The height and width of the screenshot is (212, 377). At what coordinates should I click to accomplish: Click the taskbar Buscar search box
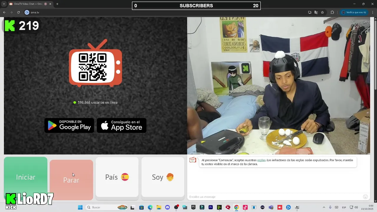[x=107, y=207]
